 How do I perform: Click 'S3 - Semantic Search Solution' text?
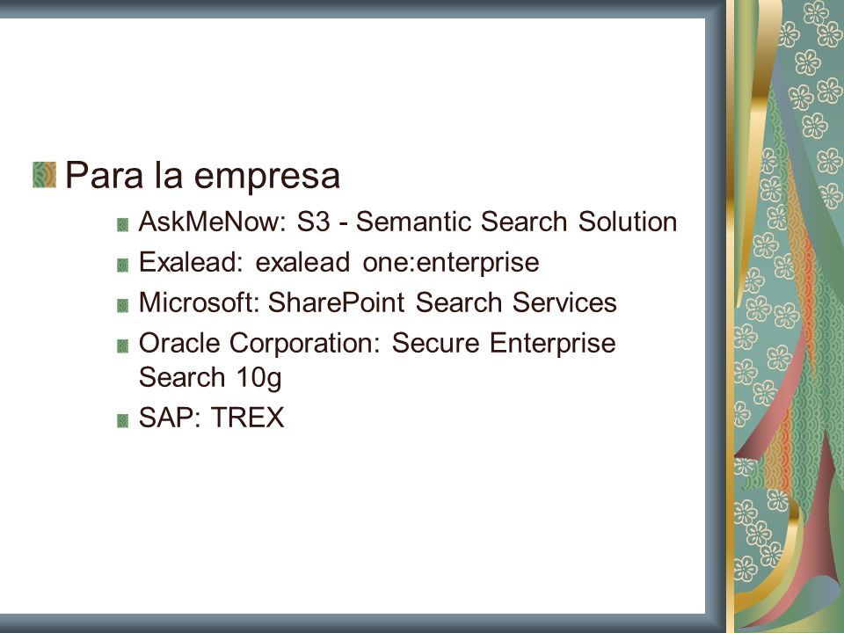point(486,222)
